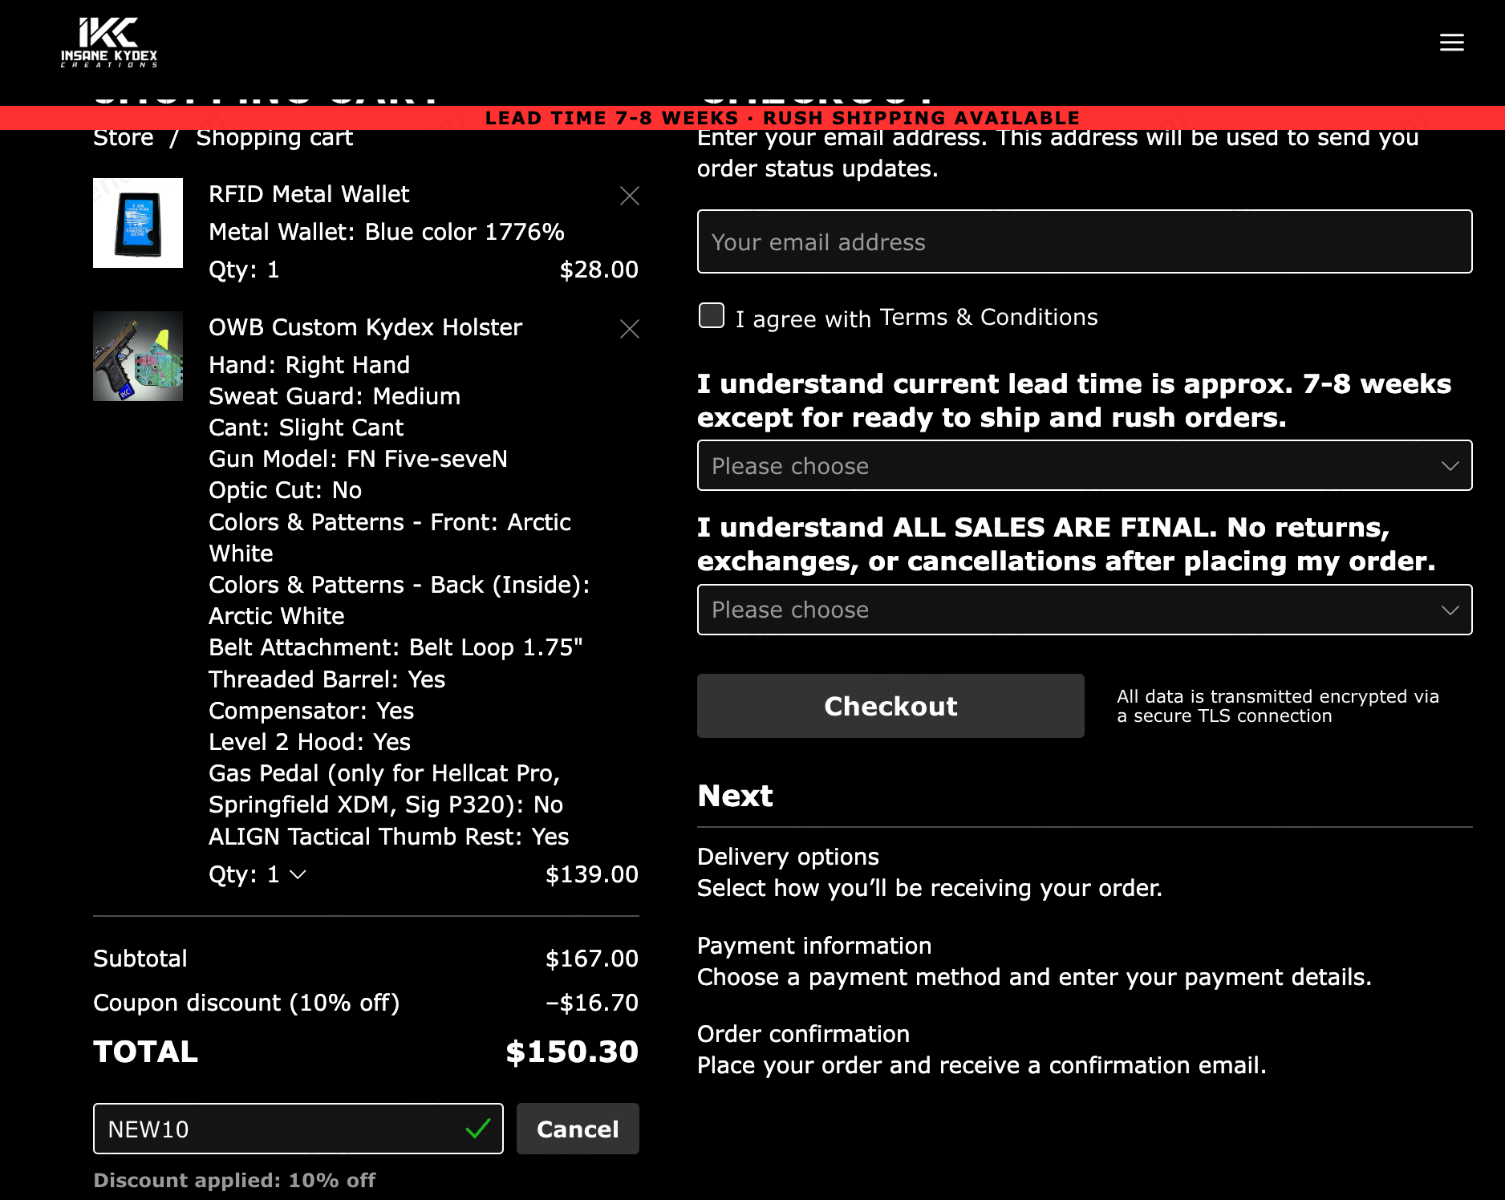Cancel the NEW10 coupon code
The image size is (1505, 1200).
point(578,1129)
